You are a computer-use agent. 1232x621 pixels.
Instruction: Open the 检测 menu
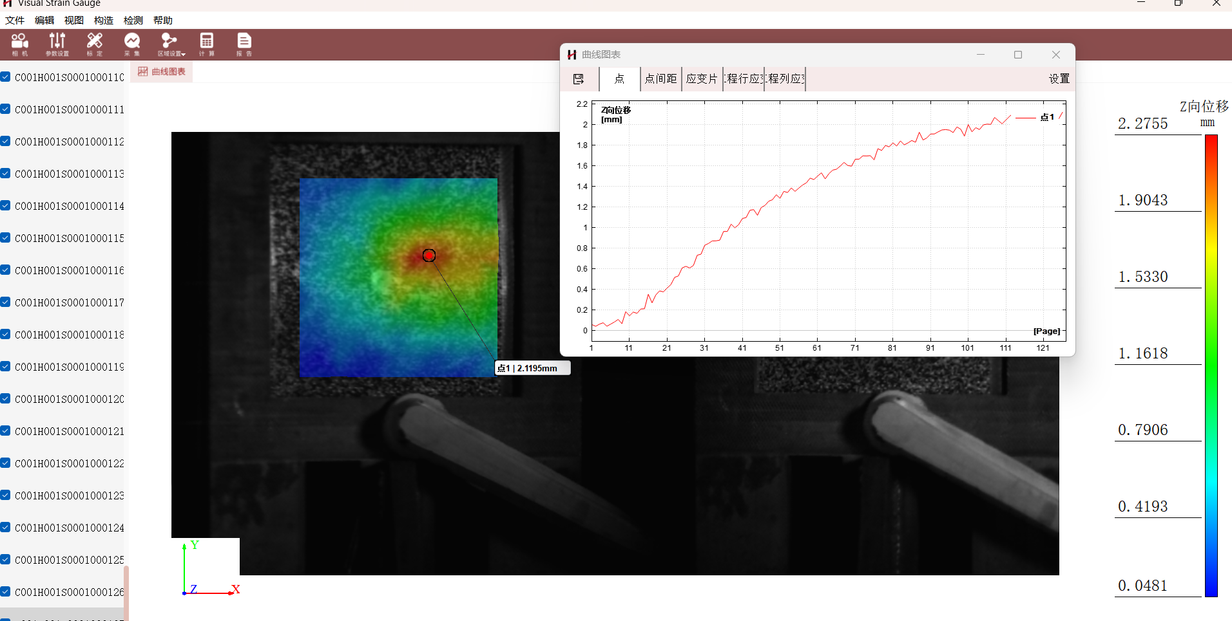(x=133, y=21)
